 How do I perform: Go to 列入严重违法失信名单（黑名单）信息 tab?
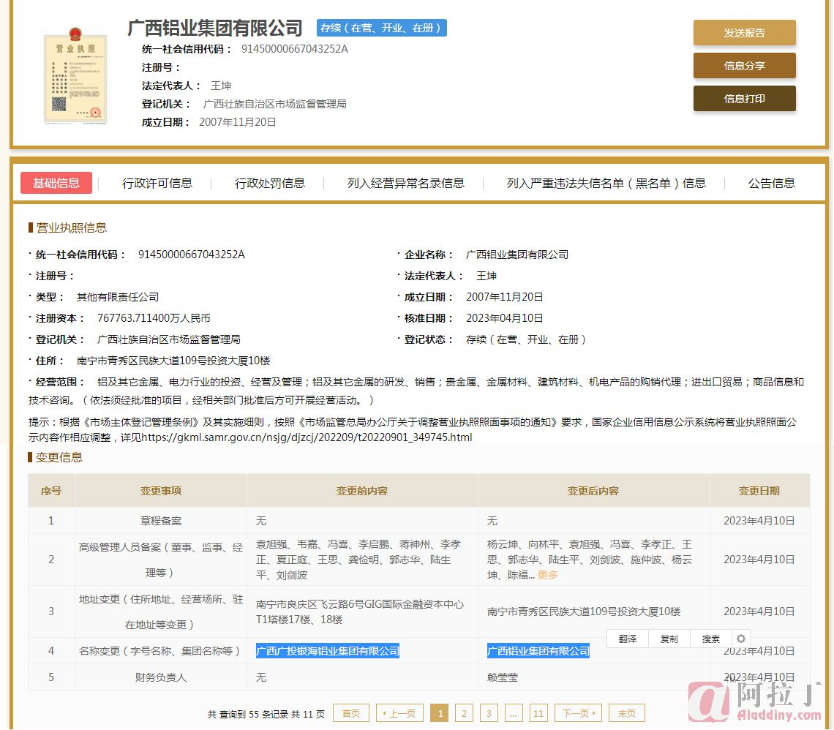point(606,184)
